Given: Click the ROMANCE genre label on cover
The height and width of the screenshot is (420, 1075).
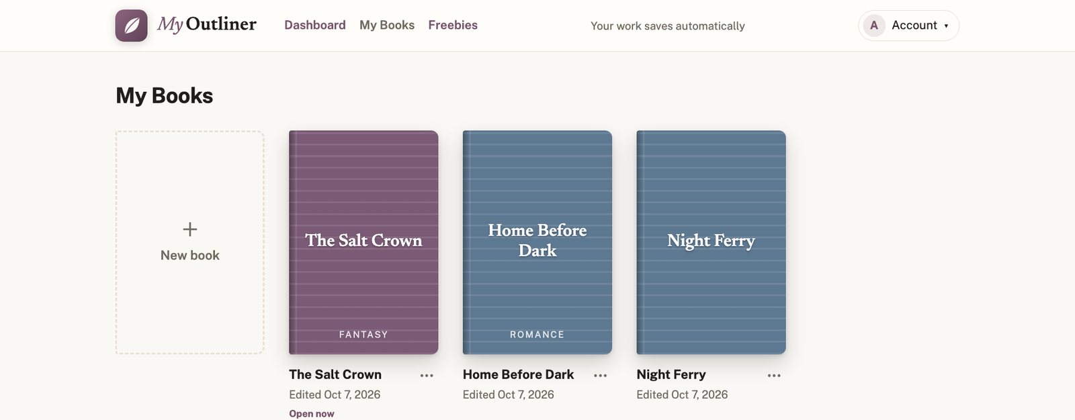Looking at the screenshot, I should pos(537,334).
